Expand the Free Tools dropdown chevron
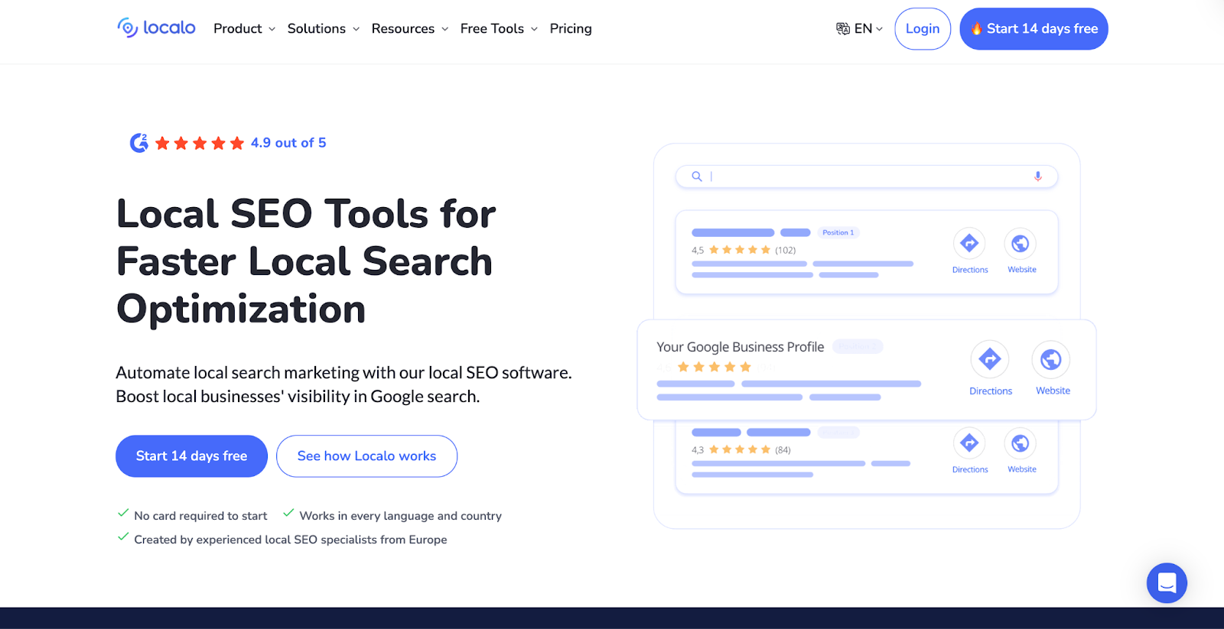The image size is (1224, 629). point(534,29)
